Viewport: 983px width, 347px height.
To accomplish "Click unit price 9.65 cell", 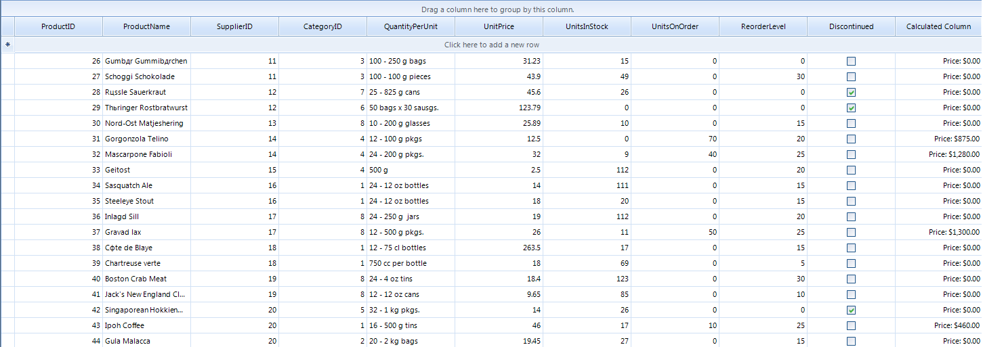I will 499,294.
